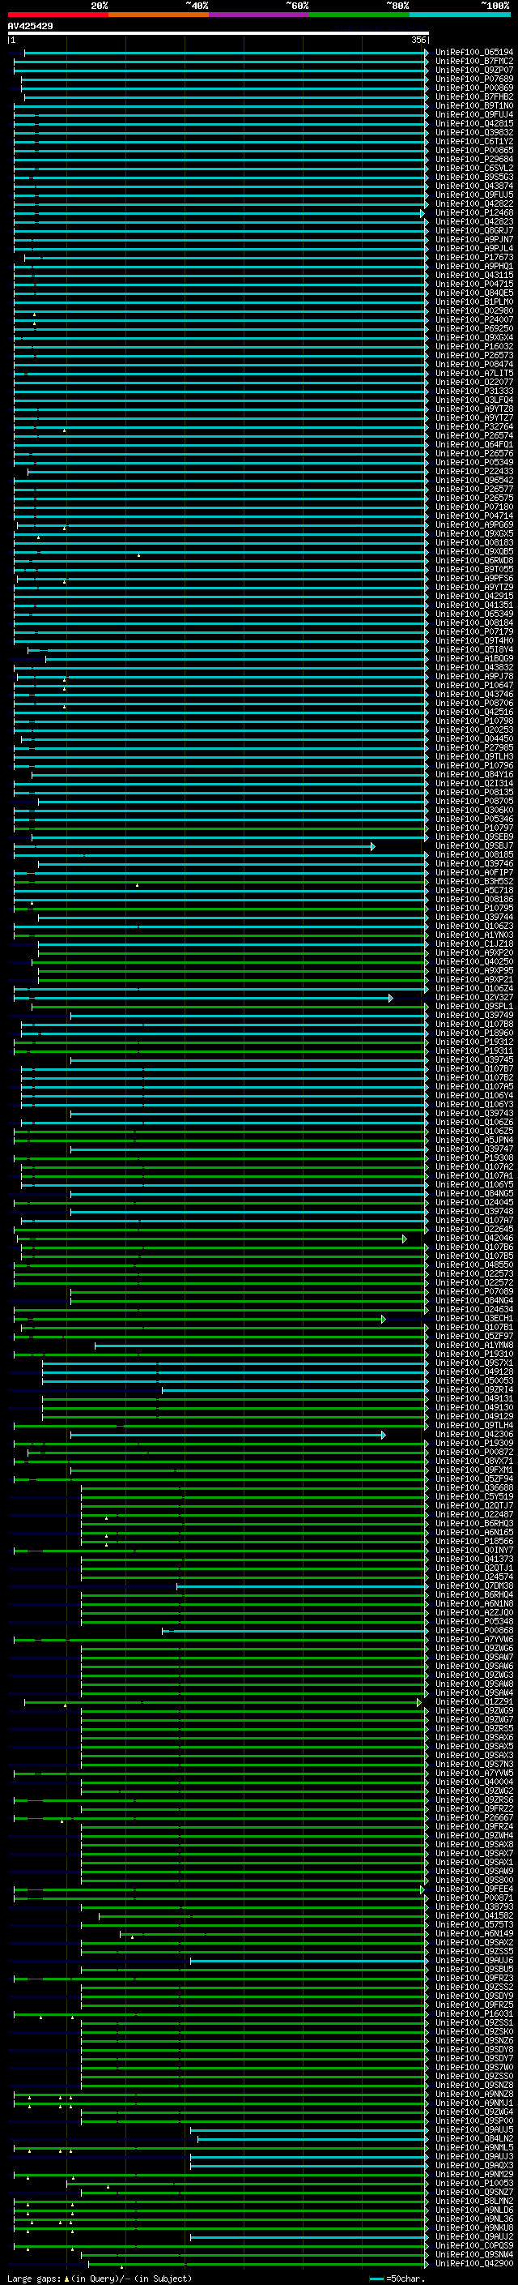The width and height of the screenshot is (518, 2285).
Task: Click the white query sequence bar
Action: click(219, 34)
